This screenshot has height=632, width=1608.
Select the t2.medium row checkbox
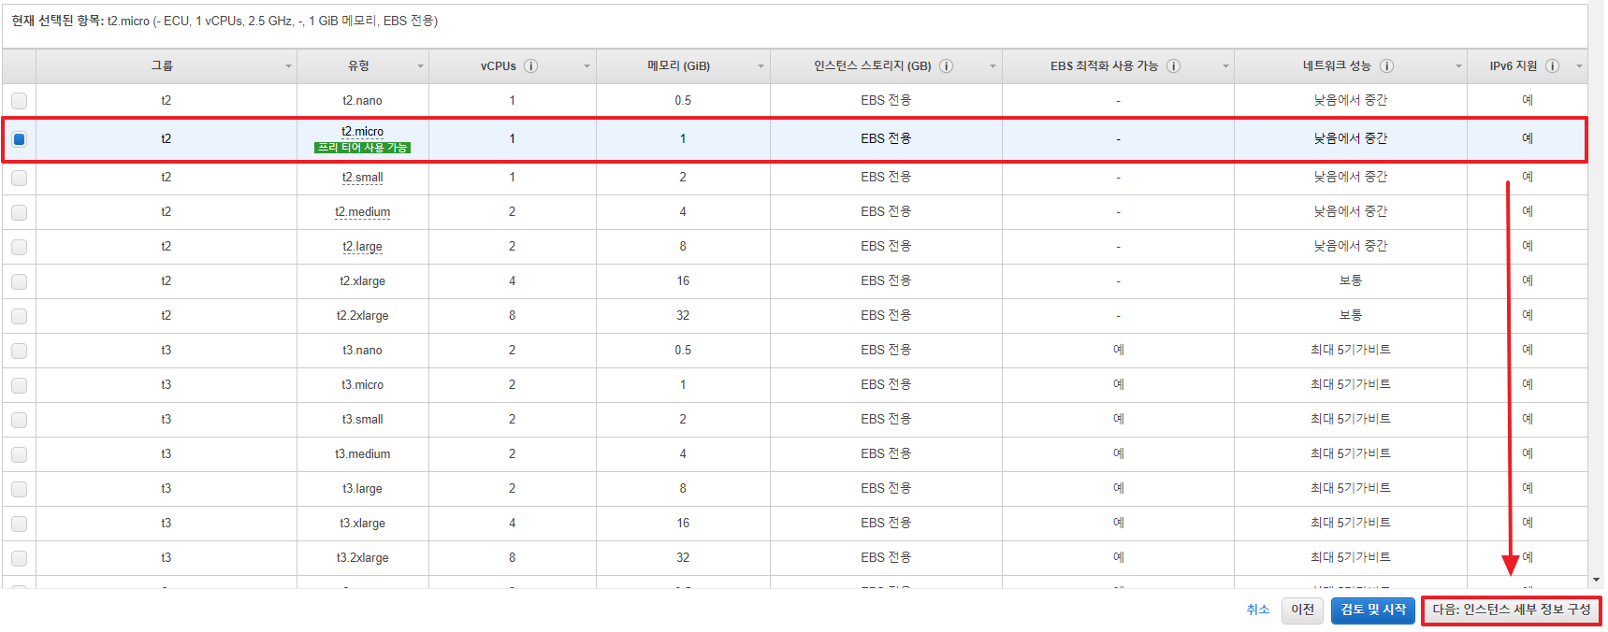pos(19,212)
